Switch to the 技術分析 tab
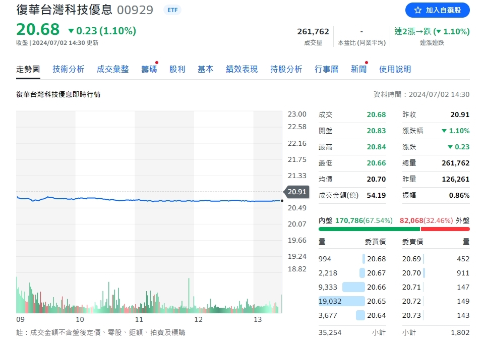This screenshot has width=484, height=339. pos(69,69)
